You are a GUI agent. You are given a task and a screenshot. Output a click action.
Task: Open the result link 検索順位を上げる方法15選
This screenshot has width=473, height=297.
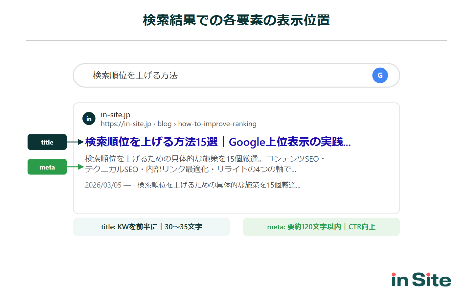(151, 142)
